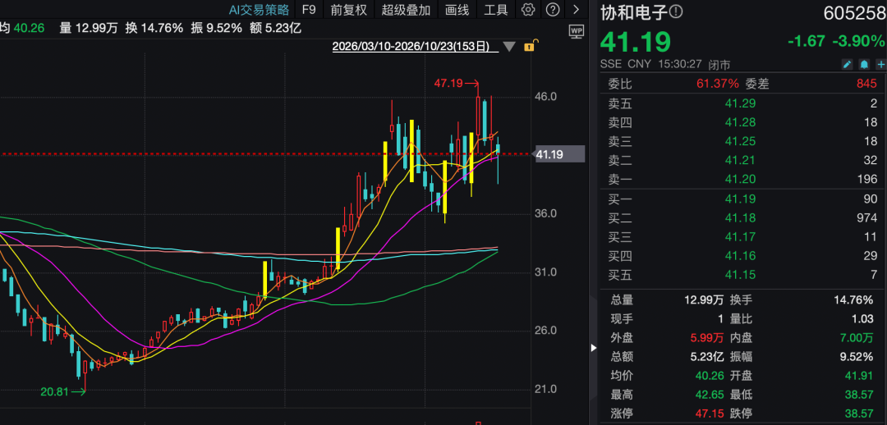
Task: Click the 内盘 7.00万 value
Action: 857,338
